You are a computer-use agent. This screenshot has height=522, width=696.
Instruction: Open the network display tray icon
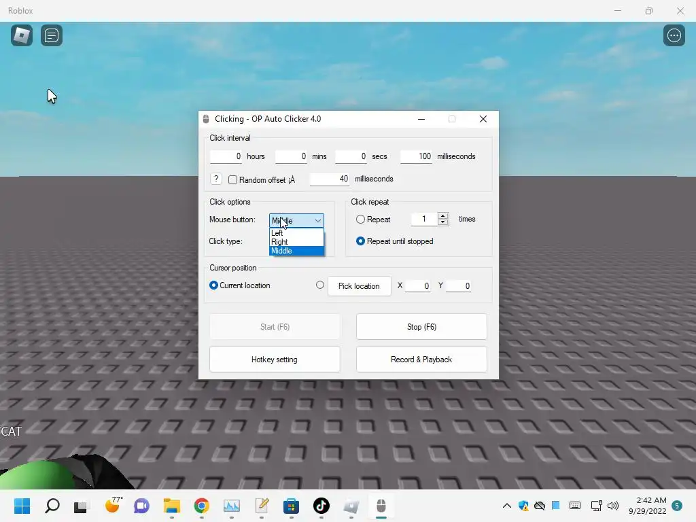[x=596, y=506]
